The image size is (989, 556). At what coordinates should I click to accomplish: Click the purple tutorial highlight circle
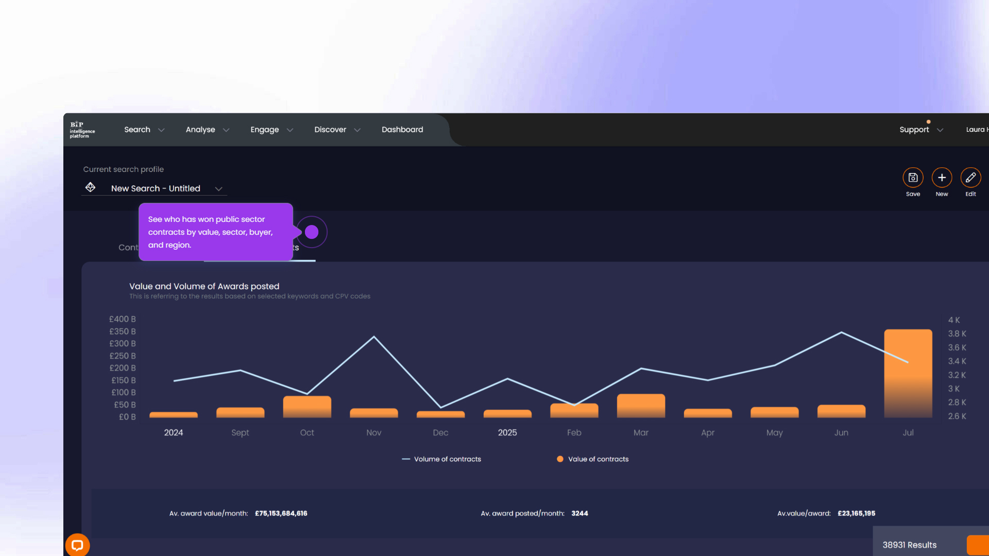(x=312, y=232)
